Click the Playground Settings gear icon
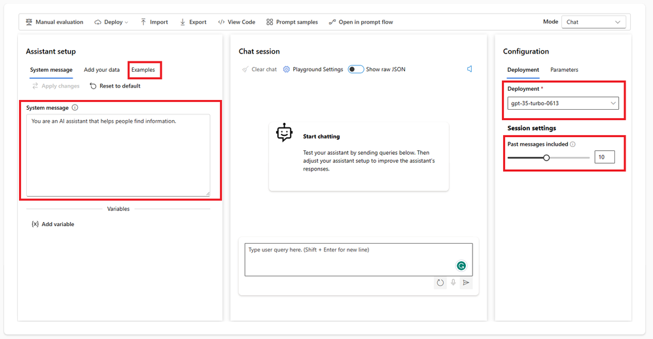The image size is (653, 339). pos(286,69)
